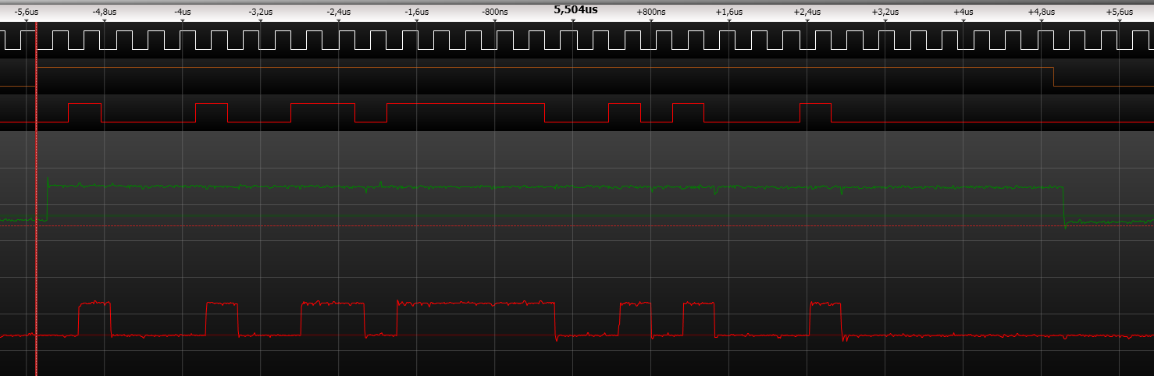Viewport: 1154px width, 376px height.
Task: Click the -5,6us time ruler label
Action: (26, 12)
